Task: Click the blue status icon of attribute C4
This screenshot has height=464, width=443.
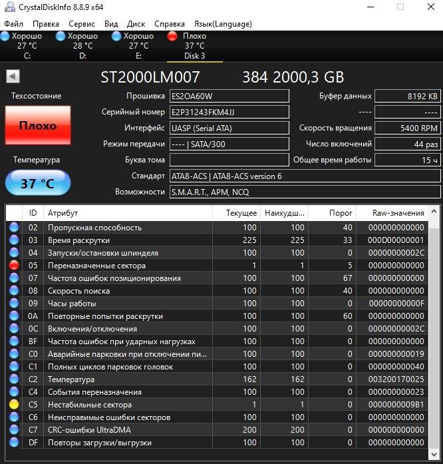Action: pyautogui.click(x=14, y=392)
